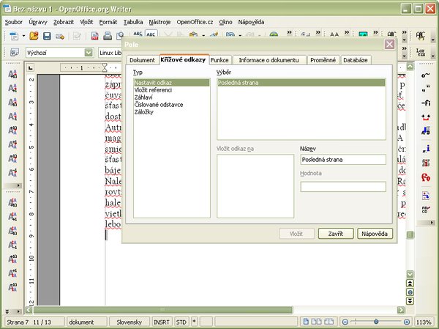The image size is (439, 329).
Task: Select Vložit referenci in Typ list
Action: pos(172,90)
